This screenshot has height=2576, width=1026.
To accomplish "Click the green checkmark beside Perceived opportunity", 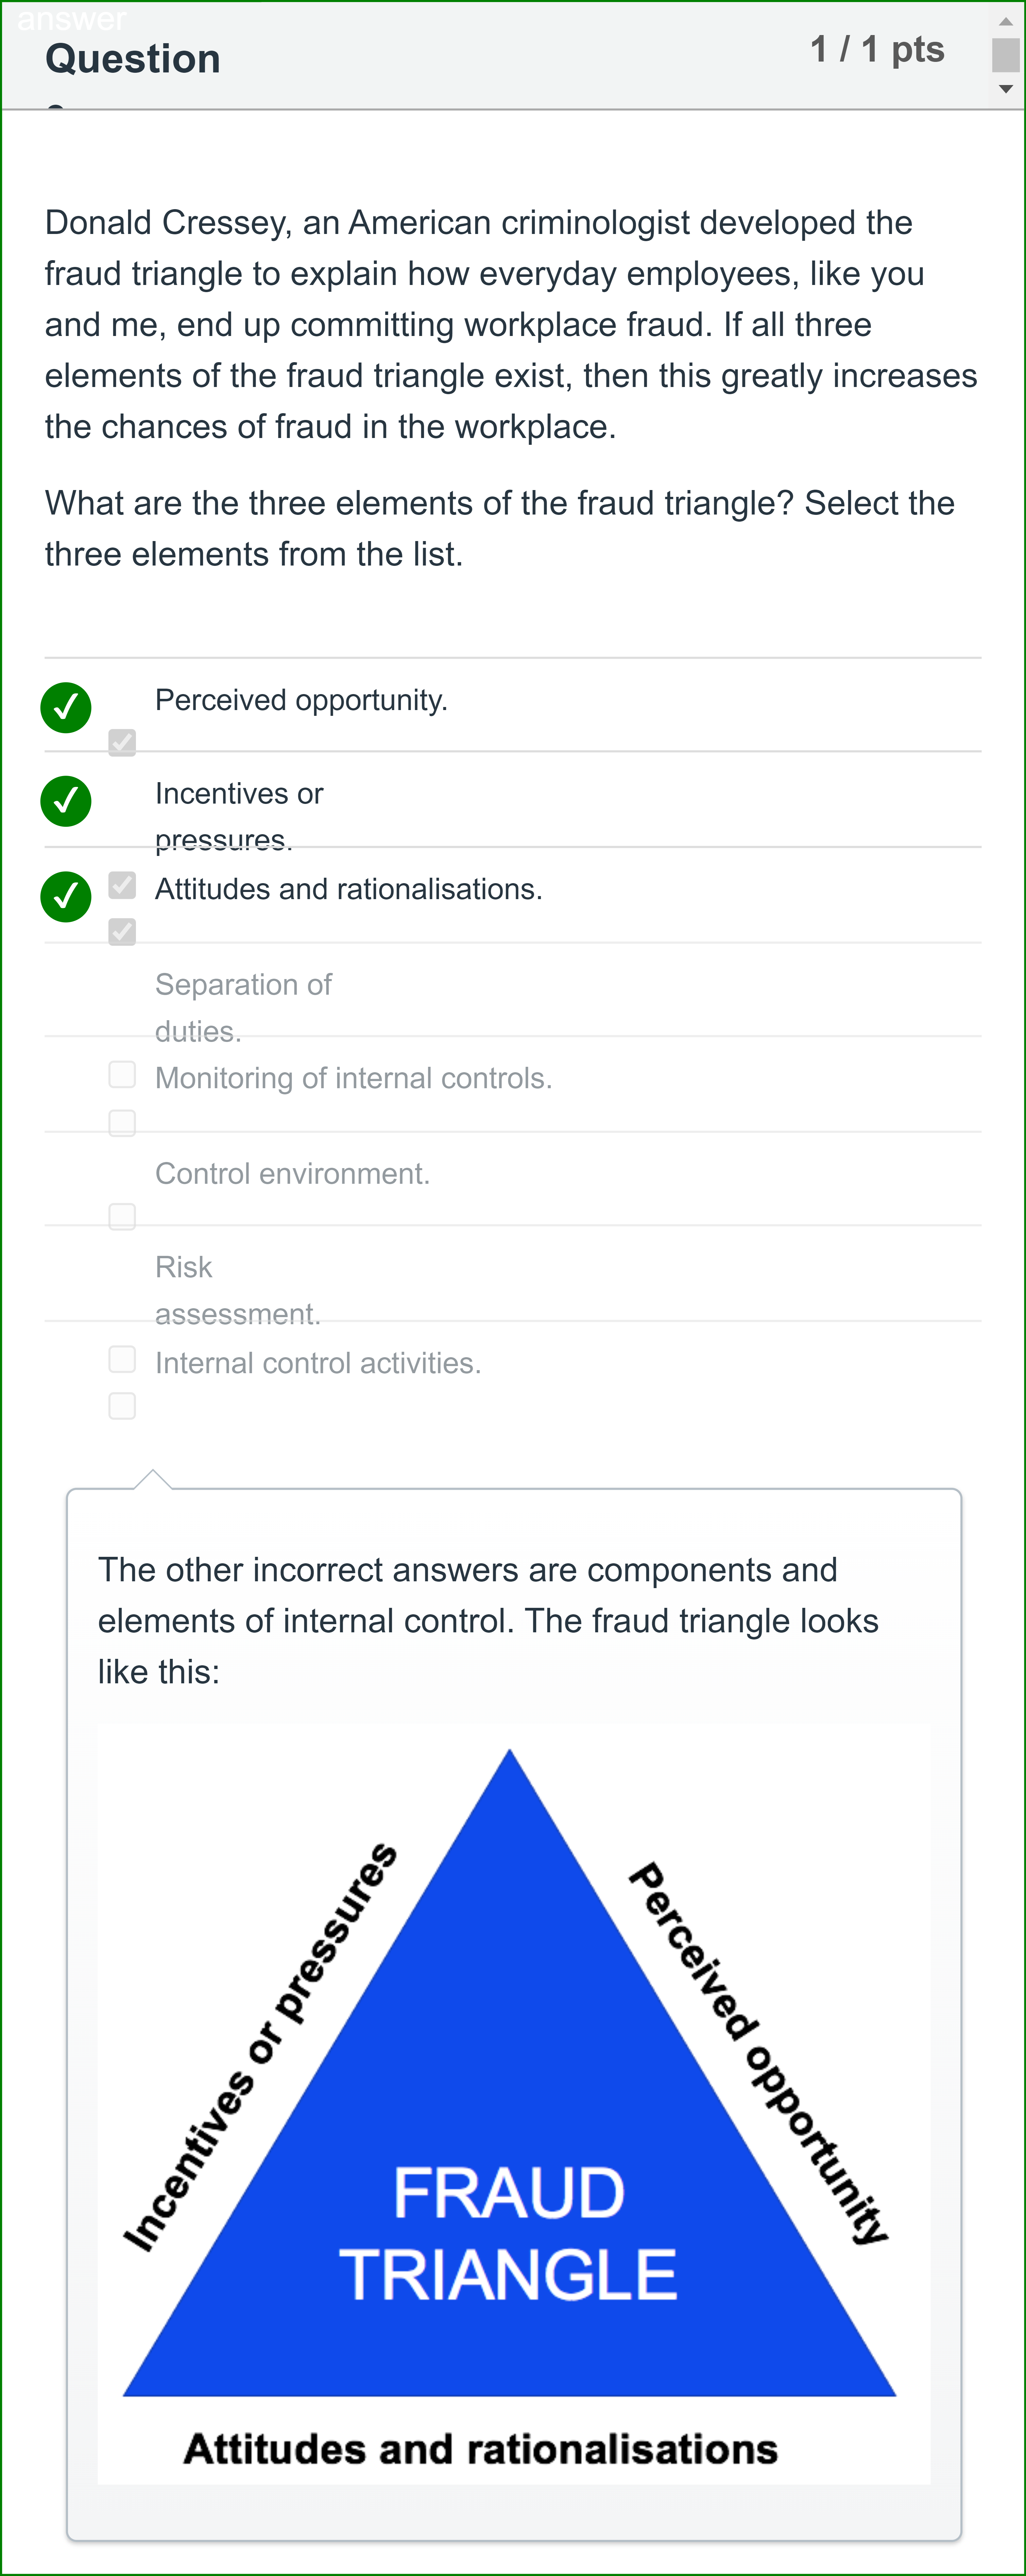I will tap(66, 707).
